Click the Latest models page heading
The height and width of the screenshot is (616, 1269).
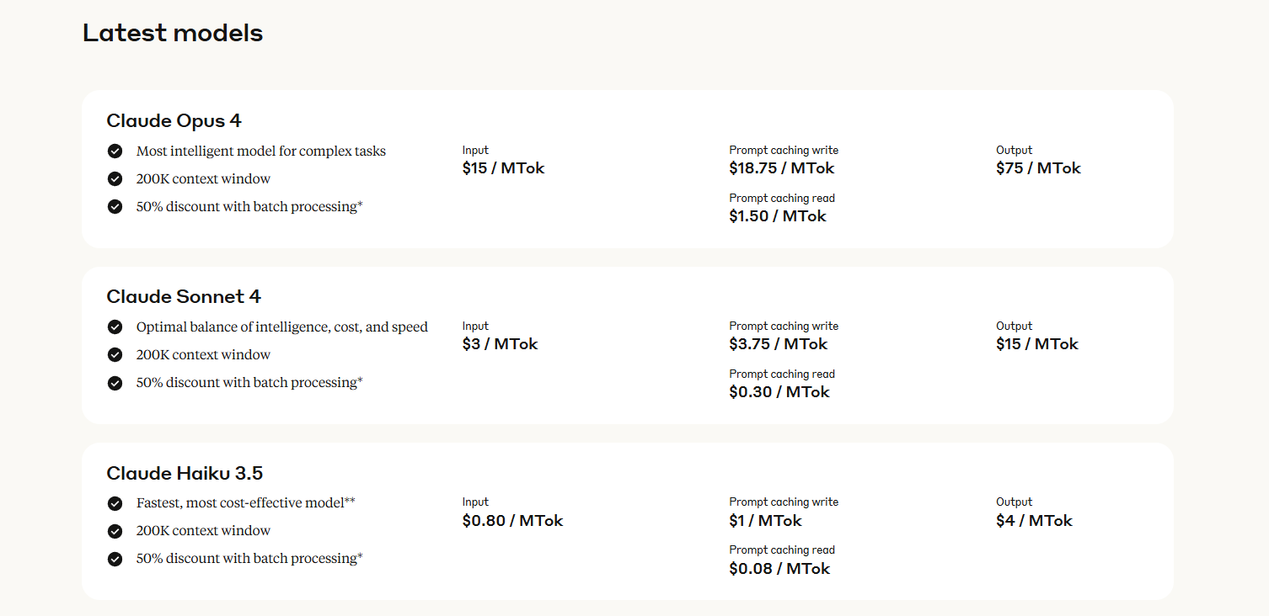[173, 33]
